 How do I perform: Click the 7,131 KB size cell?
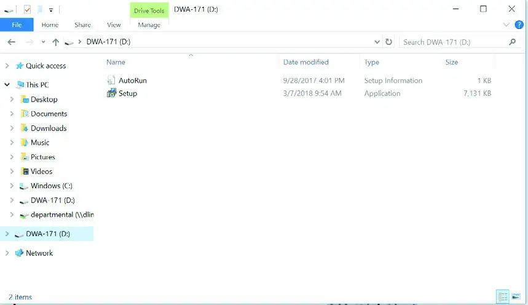point(477,93)
